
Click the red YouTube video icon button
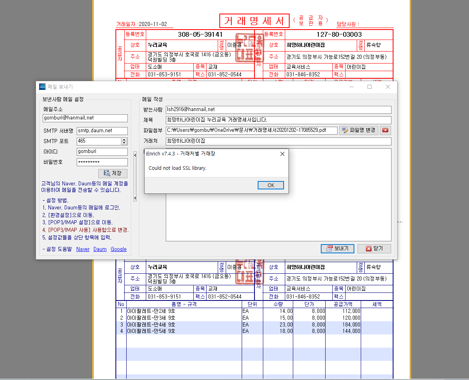[x=385, y=130]
